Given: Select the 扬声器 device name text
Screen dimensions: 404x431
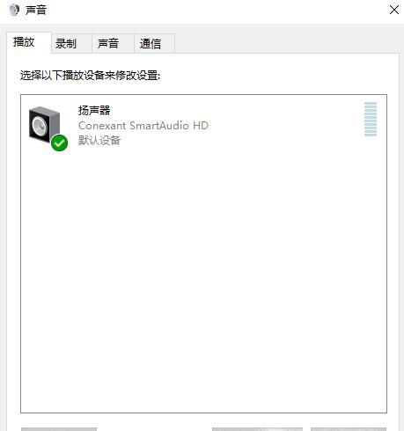Looking at the screenshot, I should pyautogui.click(x=94, y=111).
